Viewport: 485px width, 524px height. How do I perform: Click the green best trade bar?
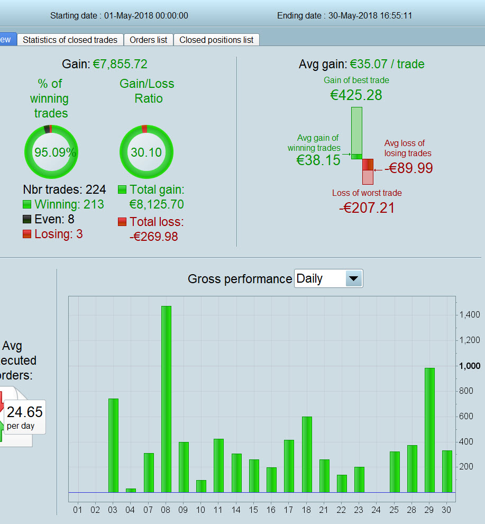[x=356, y=133]
